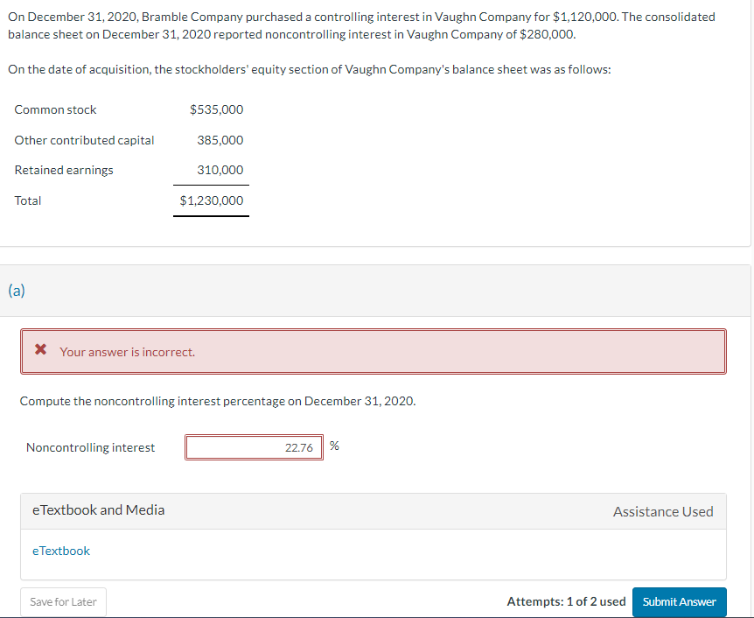
Task: Click the 'Attempts: 1 of 2 used' text
Action: (566, 601)
